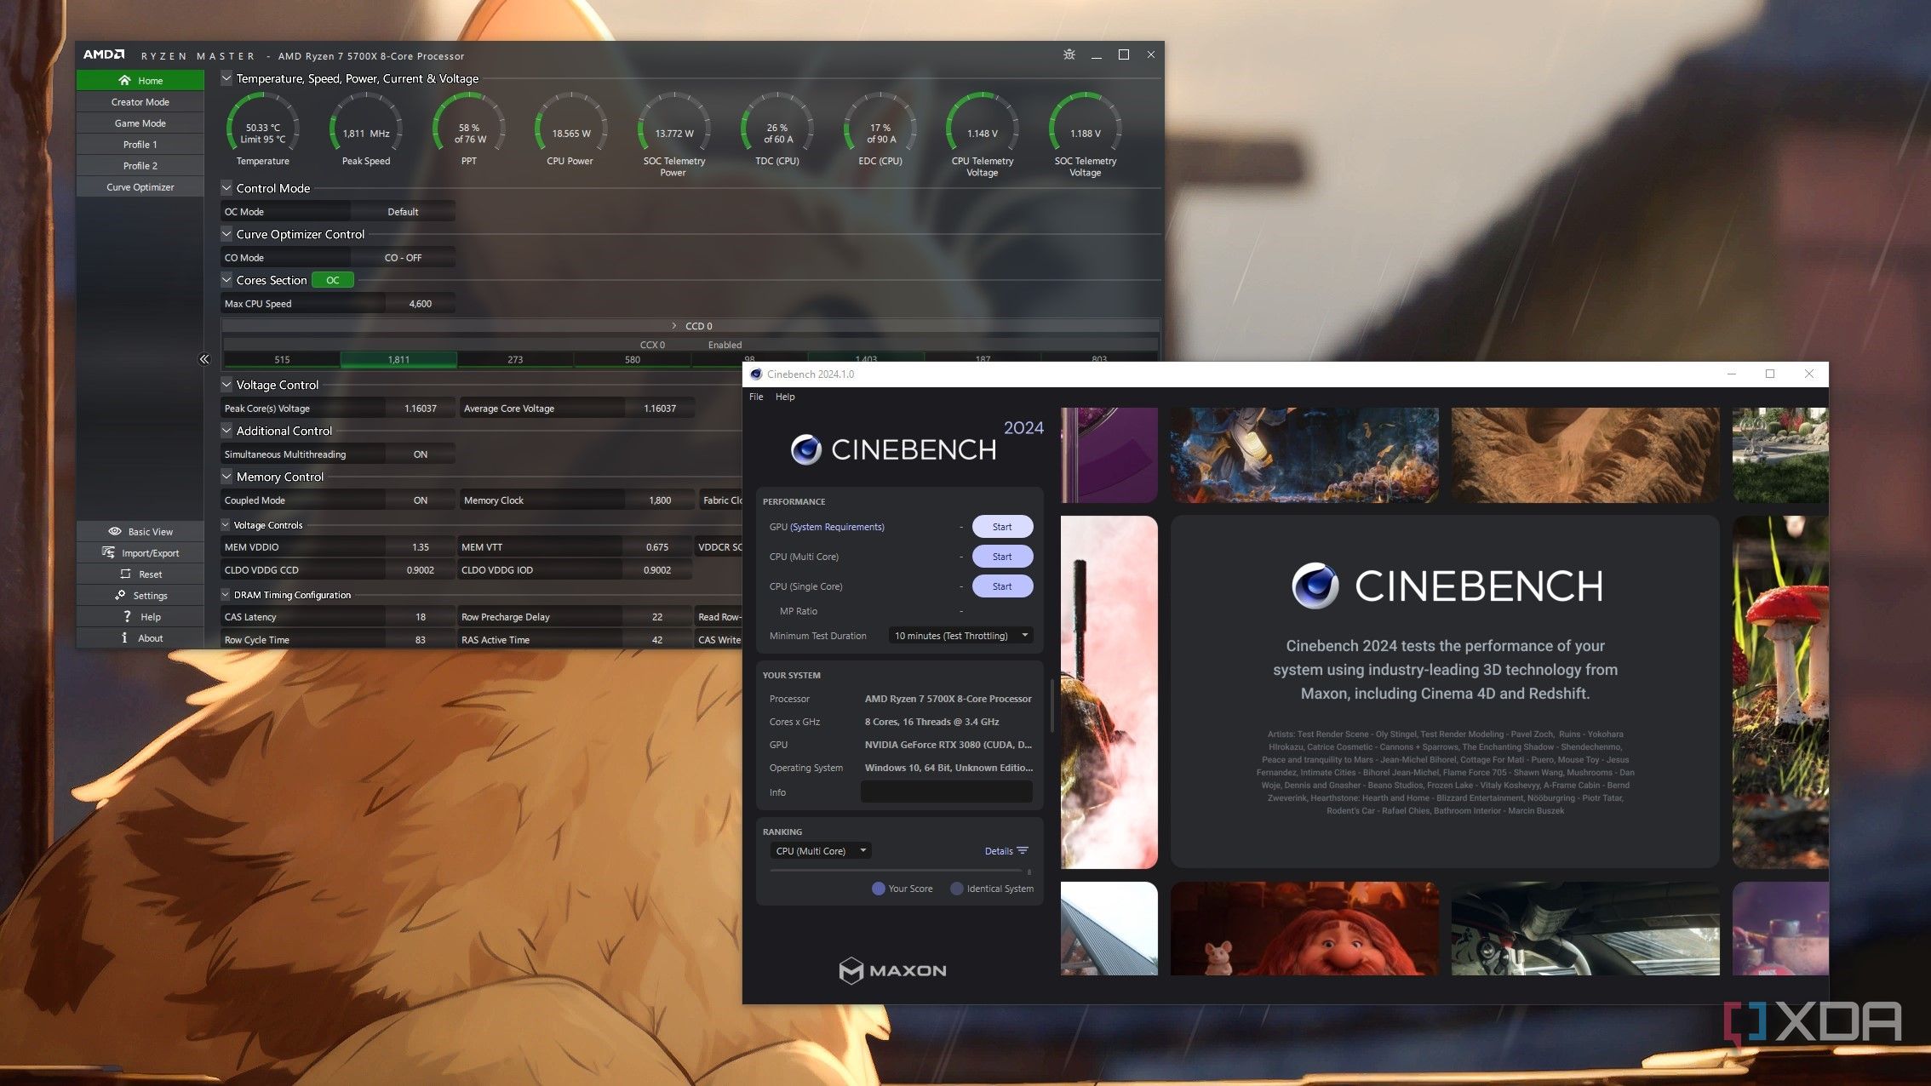Click the bug report icon in title bar

pos(1069,54)
